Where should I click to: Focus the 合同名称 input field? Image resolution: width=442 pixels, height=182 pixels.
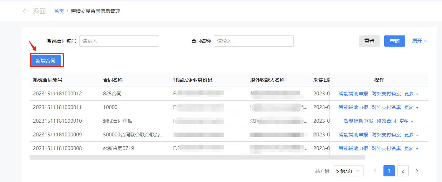253,41
